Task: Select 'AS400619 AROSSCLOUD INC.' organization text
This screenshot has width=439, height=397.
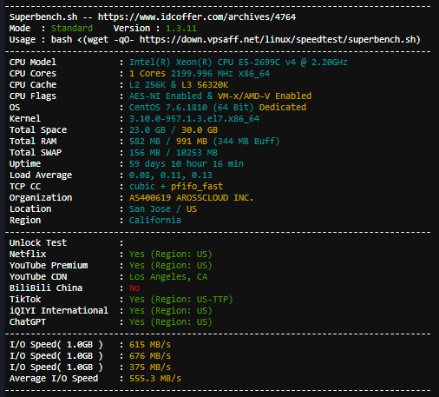Action: (x=191, y=198)
